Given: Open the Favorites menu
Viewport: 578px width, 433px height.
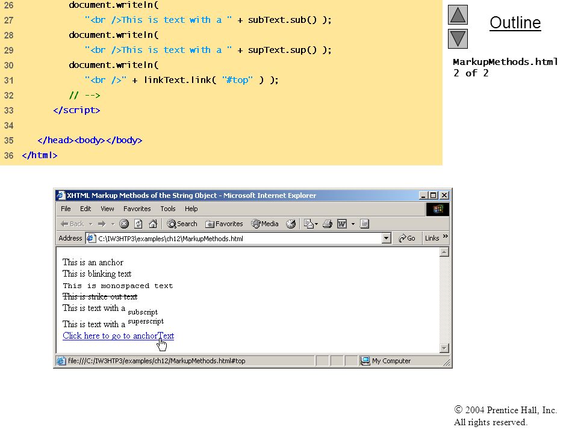Looking at the screenshot, I should point(137,209).
